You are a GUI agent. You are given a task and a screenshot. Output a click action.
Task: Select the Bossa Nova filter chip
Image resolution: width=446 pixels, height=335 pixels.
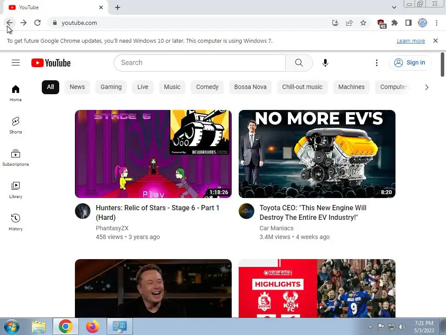250,87
